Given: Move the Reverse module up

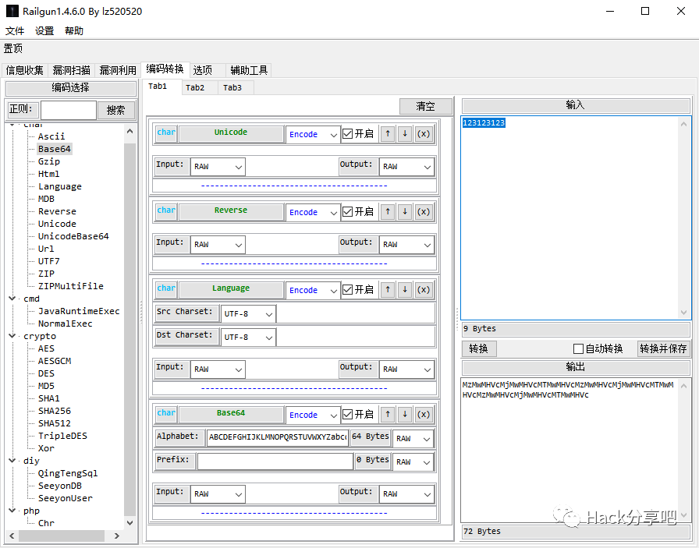Looking at the screenshot, I should tap(388, 211).
